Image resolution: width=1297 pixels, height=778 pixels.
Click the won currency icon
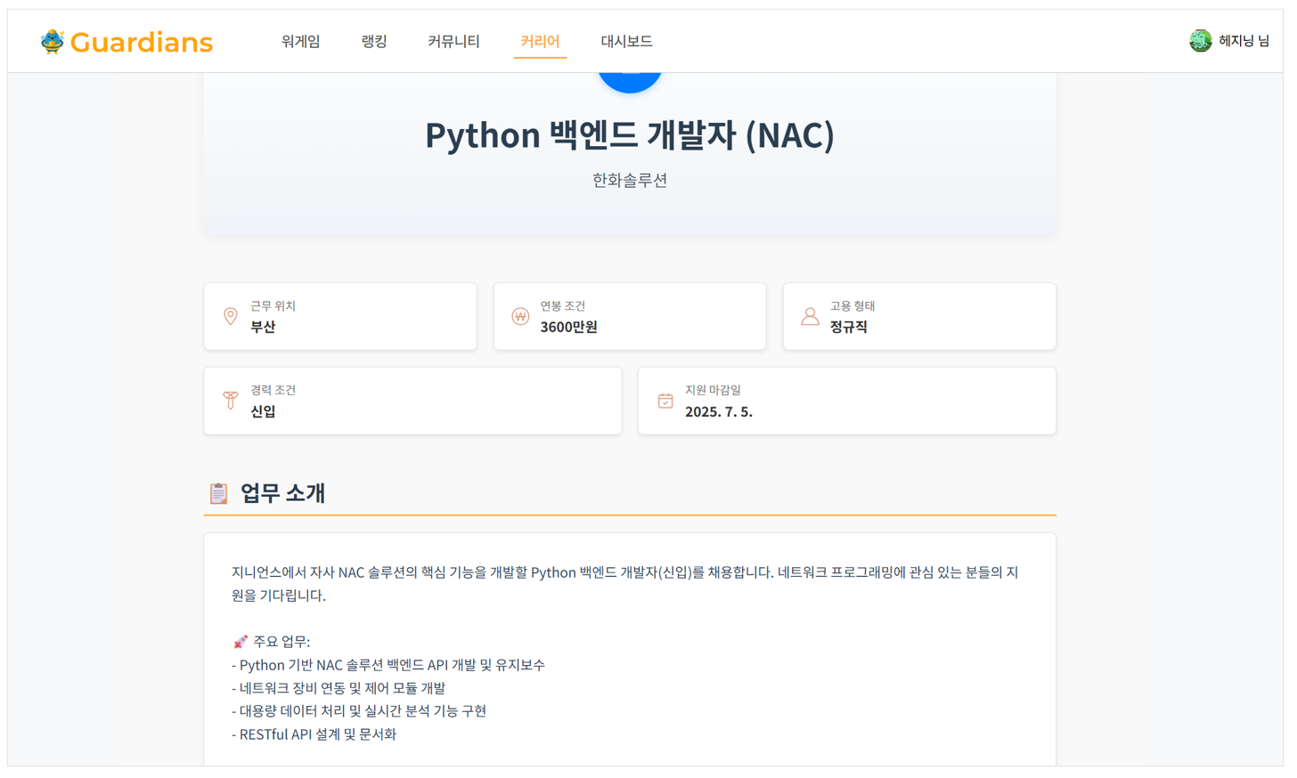(x=520, y=317)
